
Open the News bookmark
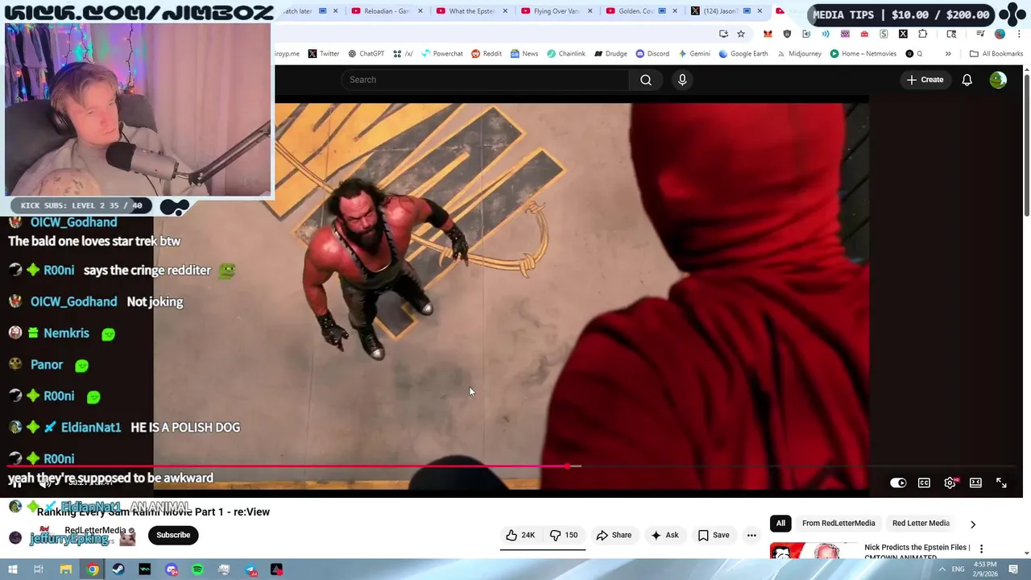click(524, 54)
